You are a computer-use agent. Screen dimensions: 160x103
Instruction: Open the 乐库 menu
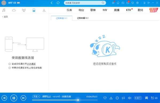click(x=69, y=10)
